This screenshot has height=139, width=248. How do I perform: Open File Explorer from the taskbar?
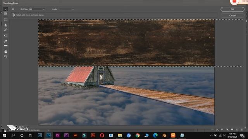click(120, 136)
